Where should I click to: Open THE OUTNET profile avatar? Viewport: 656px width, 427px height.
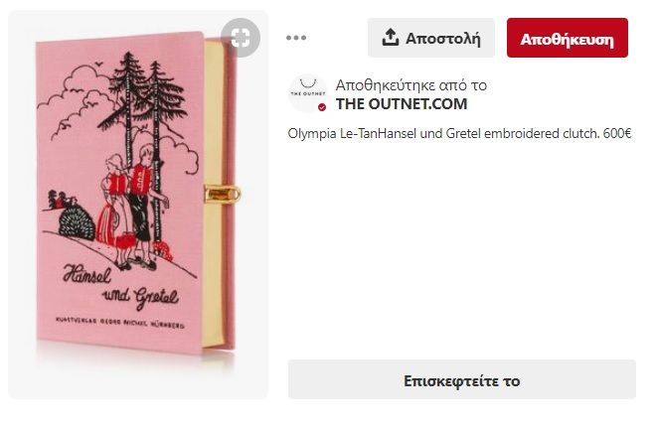tap(308, 93)
